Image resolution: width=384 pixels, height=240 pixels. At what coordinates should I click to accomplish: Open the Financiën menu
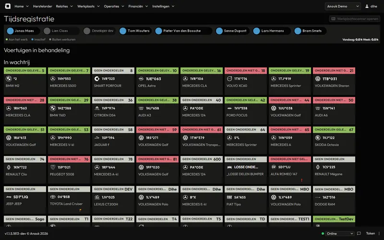(138, 6)
